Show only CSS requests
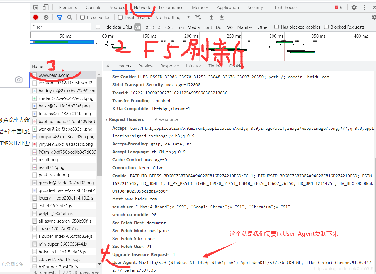376x274 pixels. 169,27
